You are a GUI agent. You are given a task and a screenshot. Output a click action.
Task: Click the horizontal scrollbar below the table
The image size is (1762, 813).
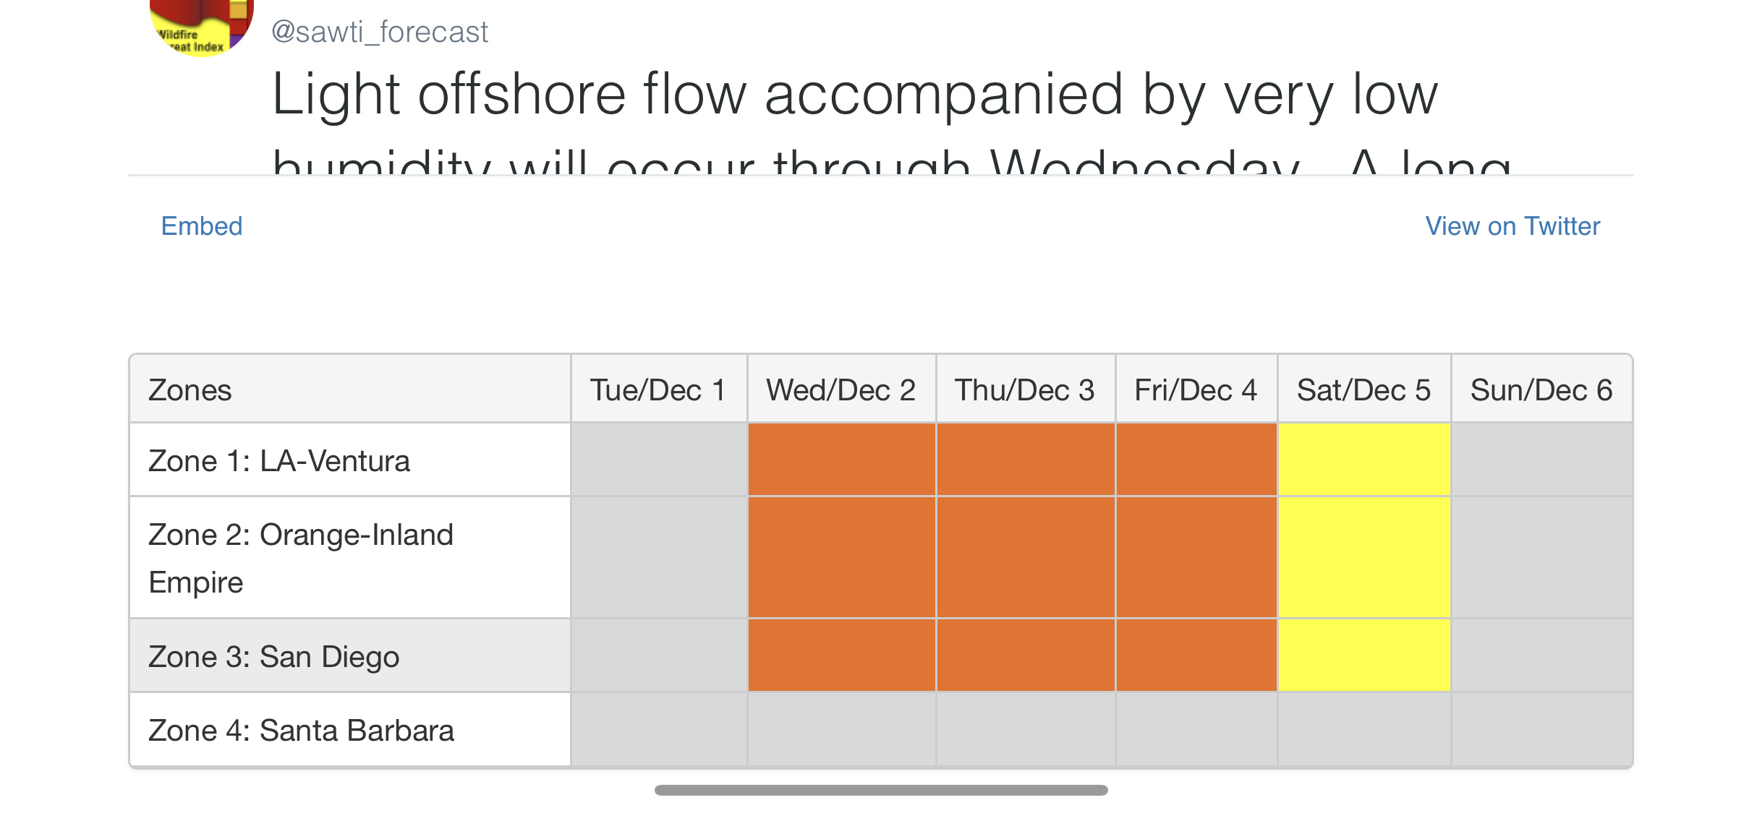[x=881, y=790]
